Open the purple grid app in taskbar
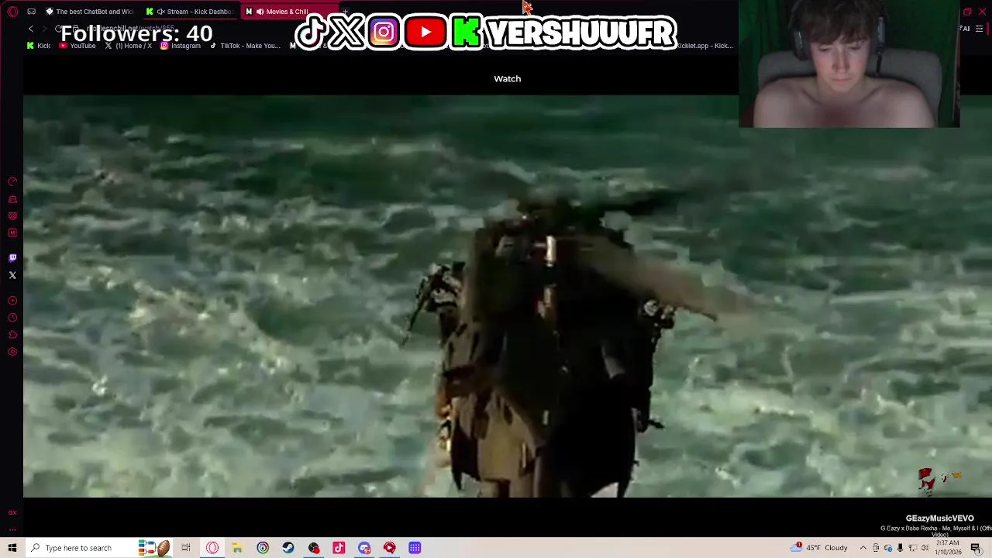 [415, 548]
